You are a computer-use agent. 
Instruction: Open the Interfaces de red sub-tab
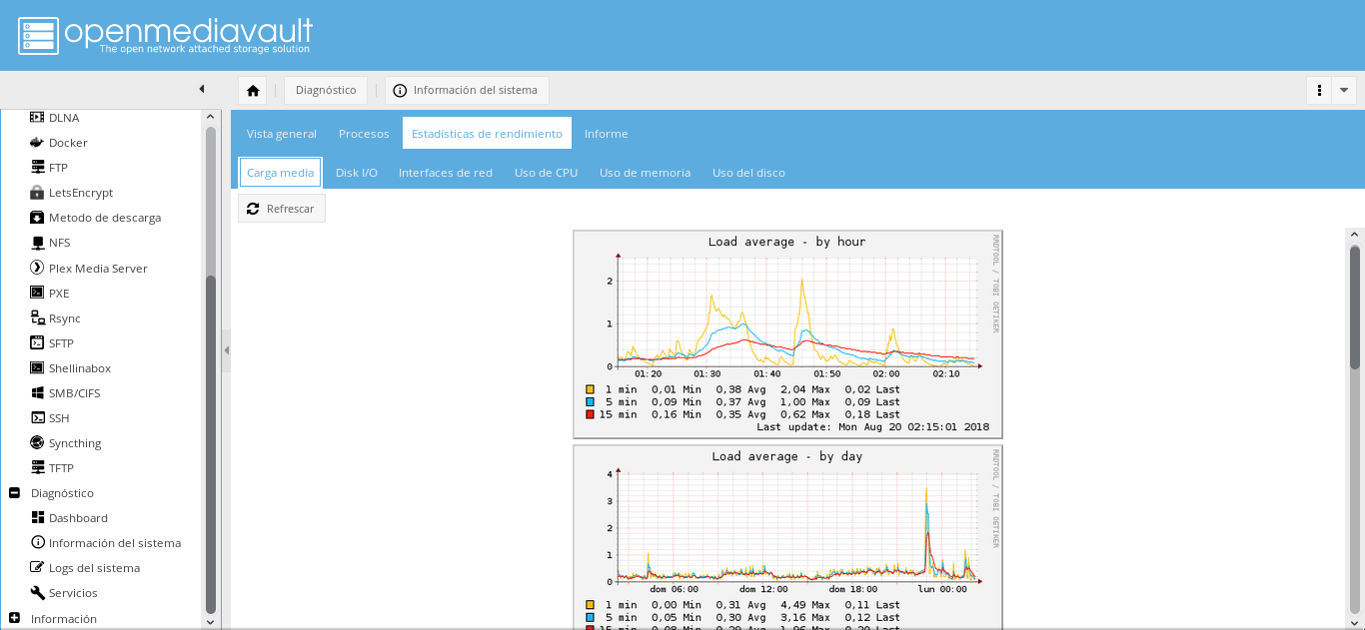pyautogui.click(x=446, y=172)
